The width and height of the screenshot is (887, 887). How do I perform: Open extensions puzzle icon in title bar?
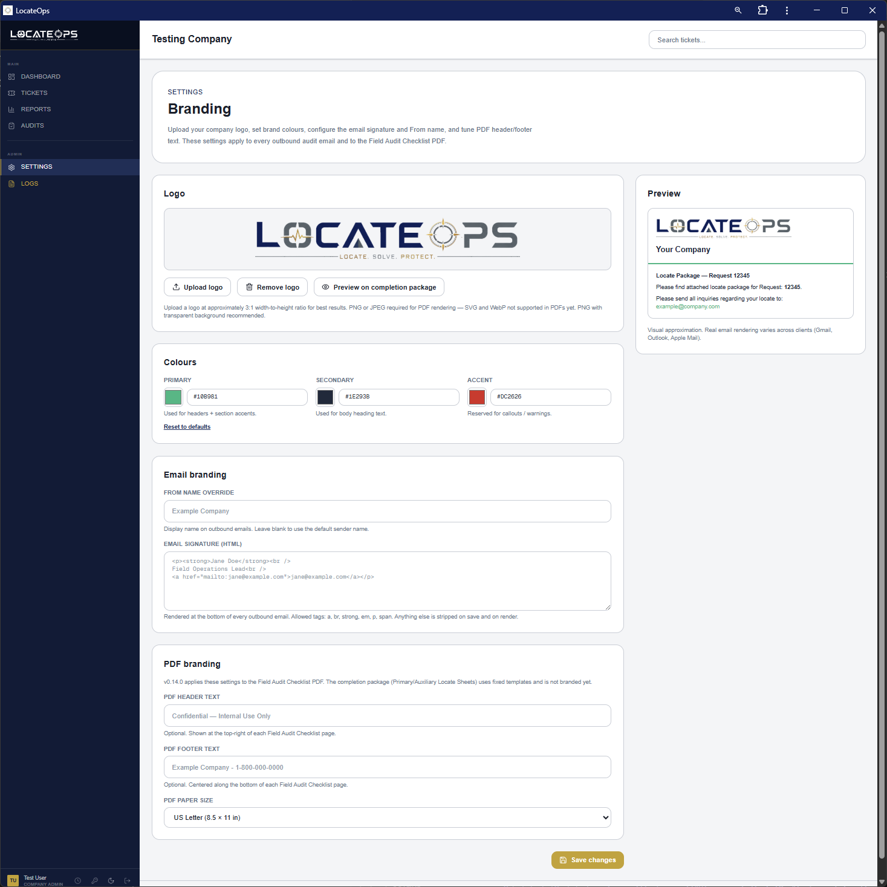point(762,10)
